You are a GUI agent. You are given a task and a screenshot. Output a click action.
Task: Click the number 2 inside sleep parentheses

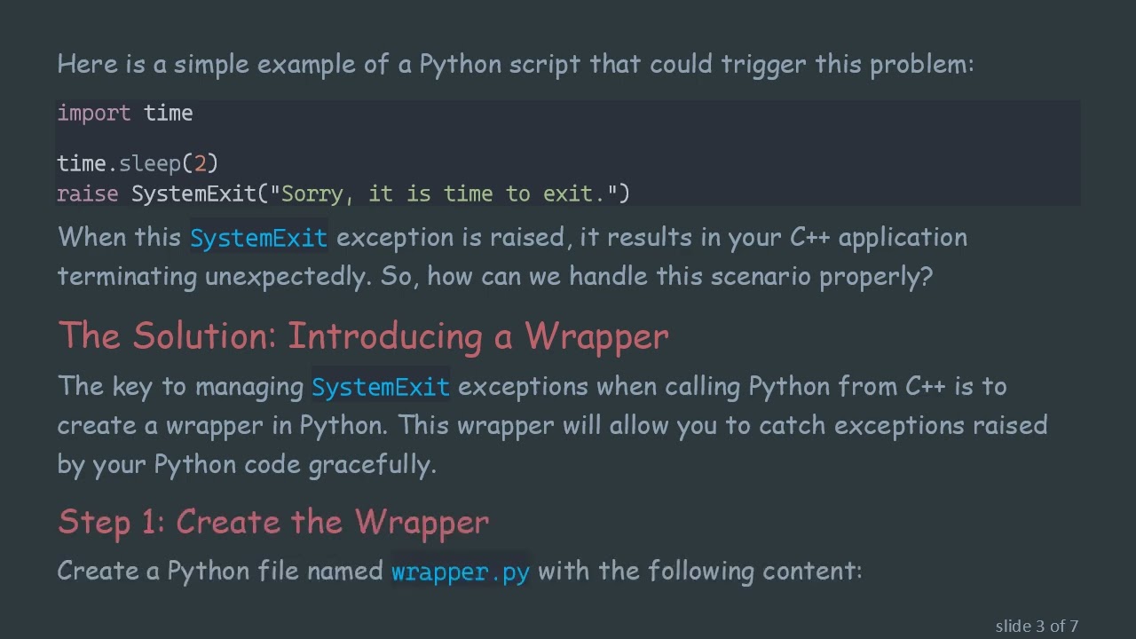tap(201, 164)
